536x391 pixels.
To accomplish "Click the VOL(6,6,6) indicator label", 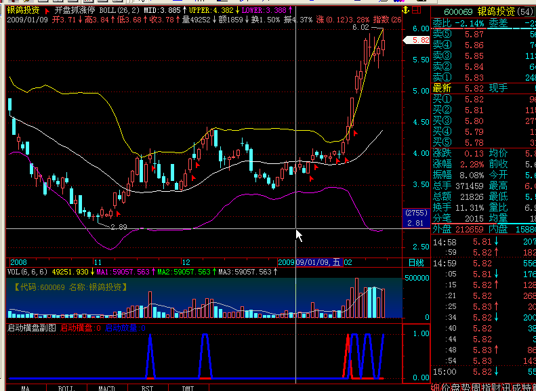I will click(27, 272).
